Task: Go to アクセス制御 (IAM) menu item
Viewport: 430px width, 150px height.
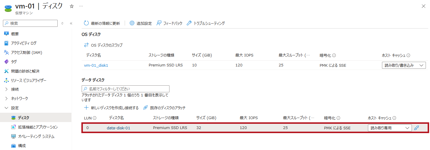Action: 26,52
